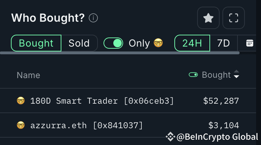Open the calendar date picker icon
The height and width of the screenshot is (145, 261).
point(250,43)
